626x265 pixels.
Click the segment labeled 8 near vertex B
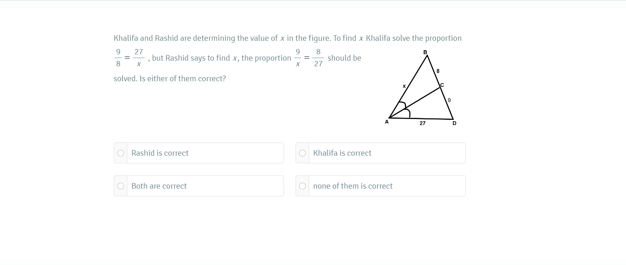point(437,70)
